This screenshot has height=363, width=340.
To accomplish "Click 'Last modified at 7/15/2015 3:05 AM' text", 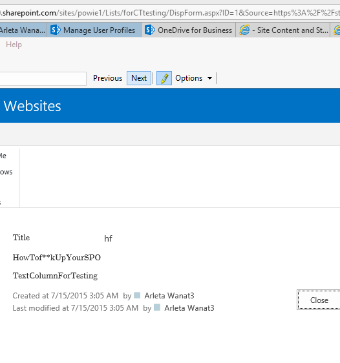I will tap(75, 308).
